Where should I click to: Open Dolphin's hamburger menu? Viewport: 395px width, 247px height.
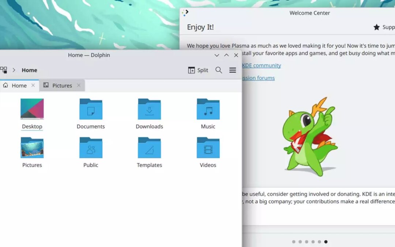click(233, 70)
